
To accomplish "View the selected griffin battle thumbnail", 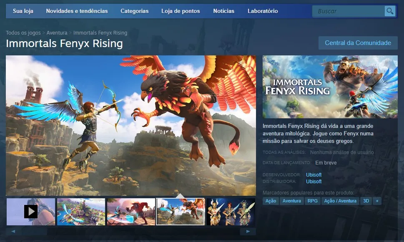I will [181, 212].
